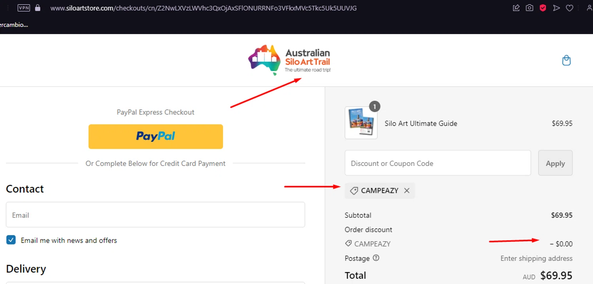Click the yellow PayPal checkout button

[x=156, y=137]
